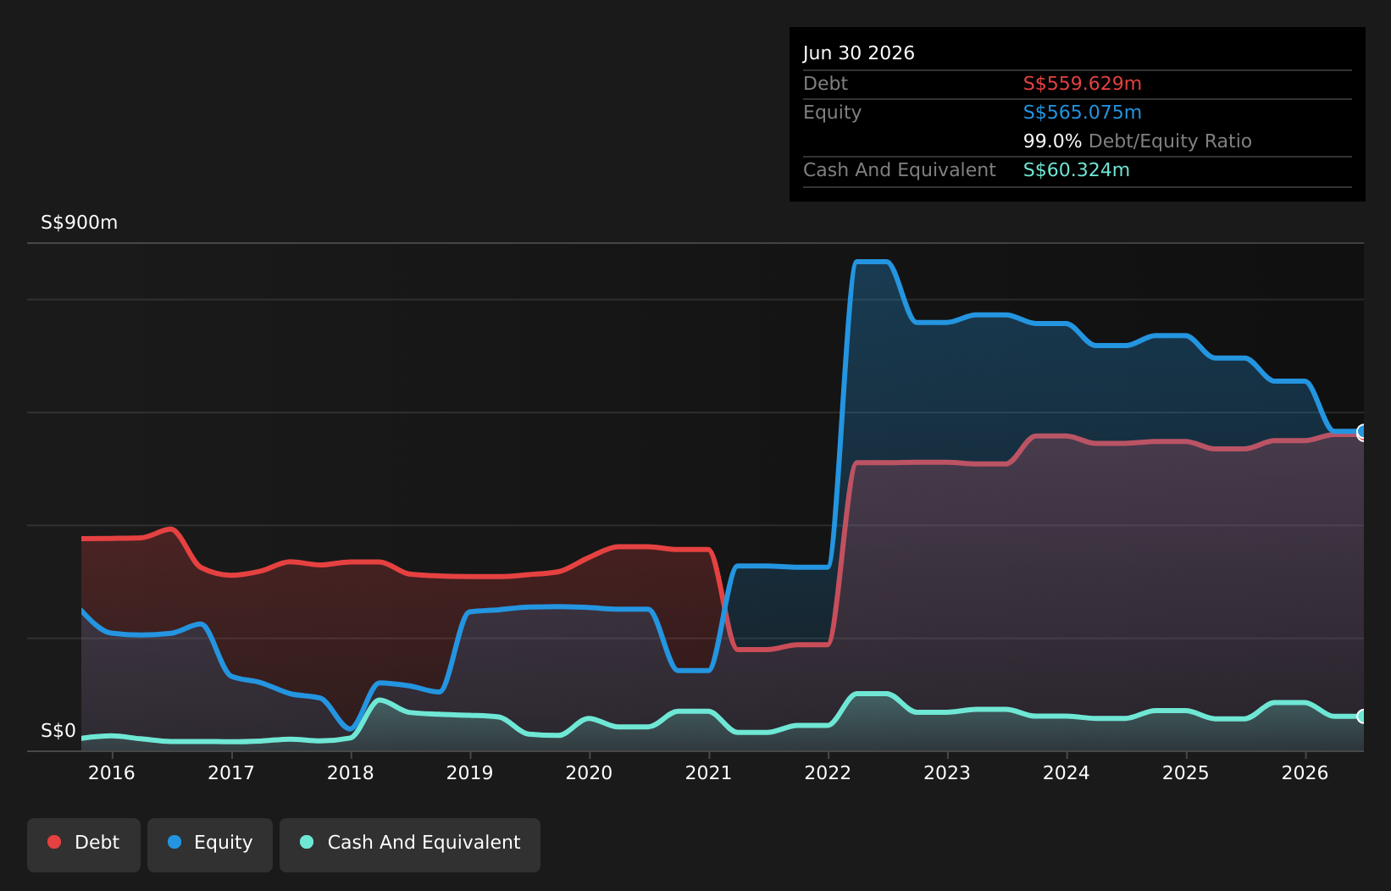This screenshot has width=1391, height=891.
Task: Click the 2026 x-axis label
Action: point(1305,772)
